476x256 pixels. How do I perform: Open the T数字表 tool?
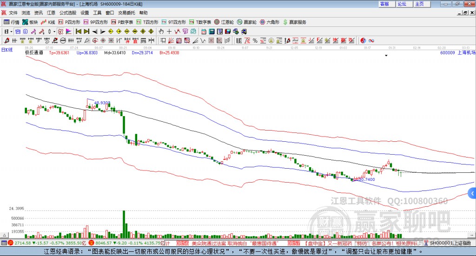[200, 22]
